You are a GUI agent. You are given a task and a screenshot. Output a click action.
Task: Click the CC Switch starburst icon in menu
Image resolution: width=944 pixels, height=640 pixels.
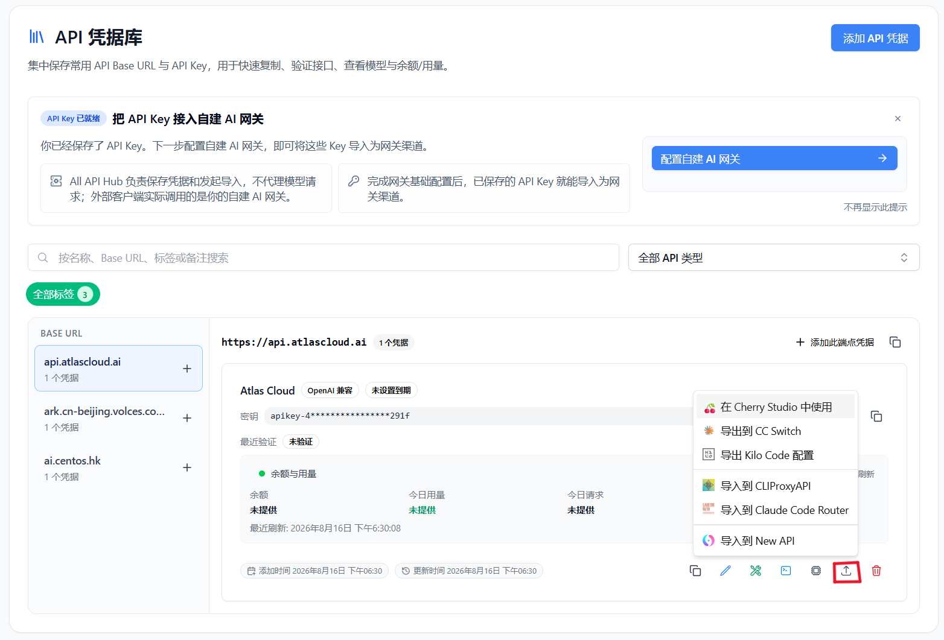[709, 431]
